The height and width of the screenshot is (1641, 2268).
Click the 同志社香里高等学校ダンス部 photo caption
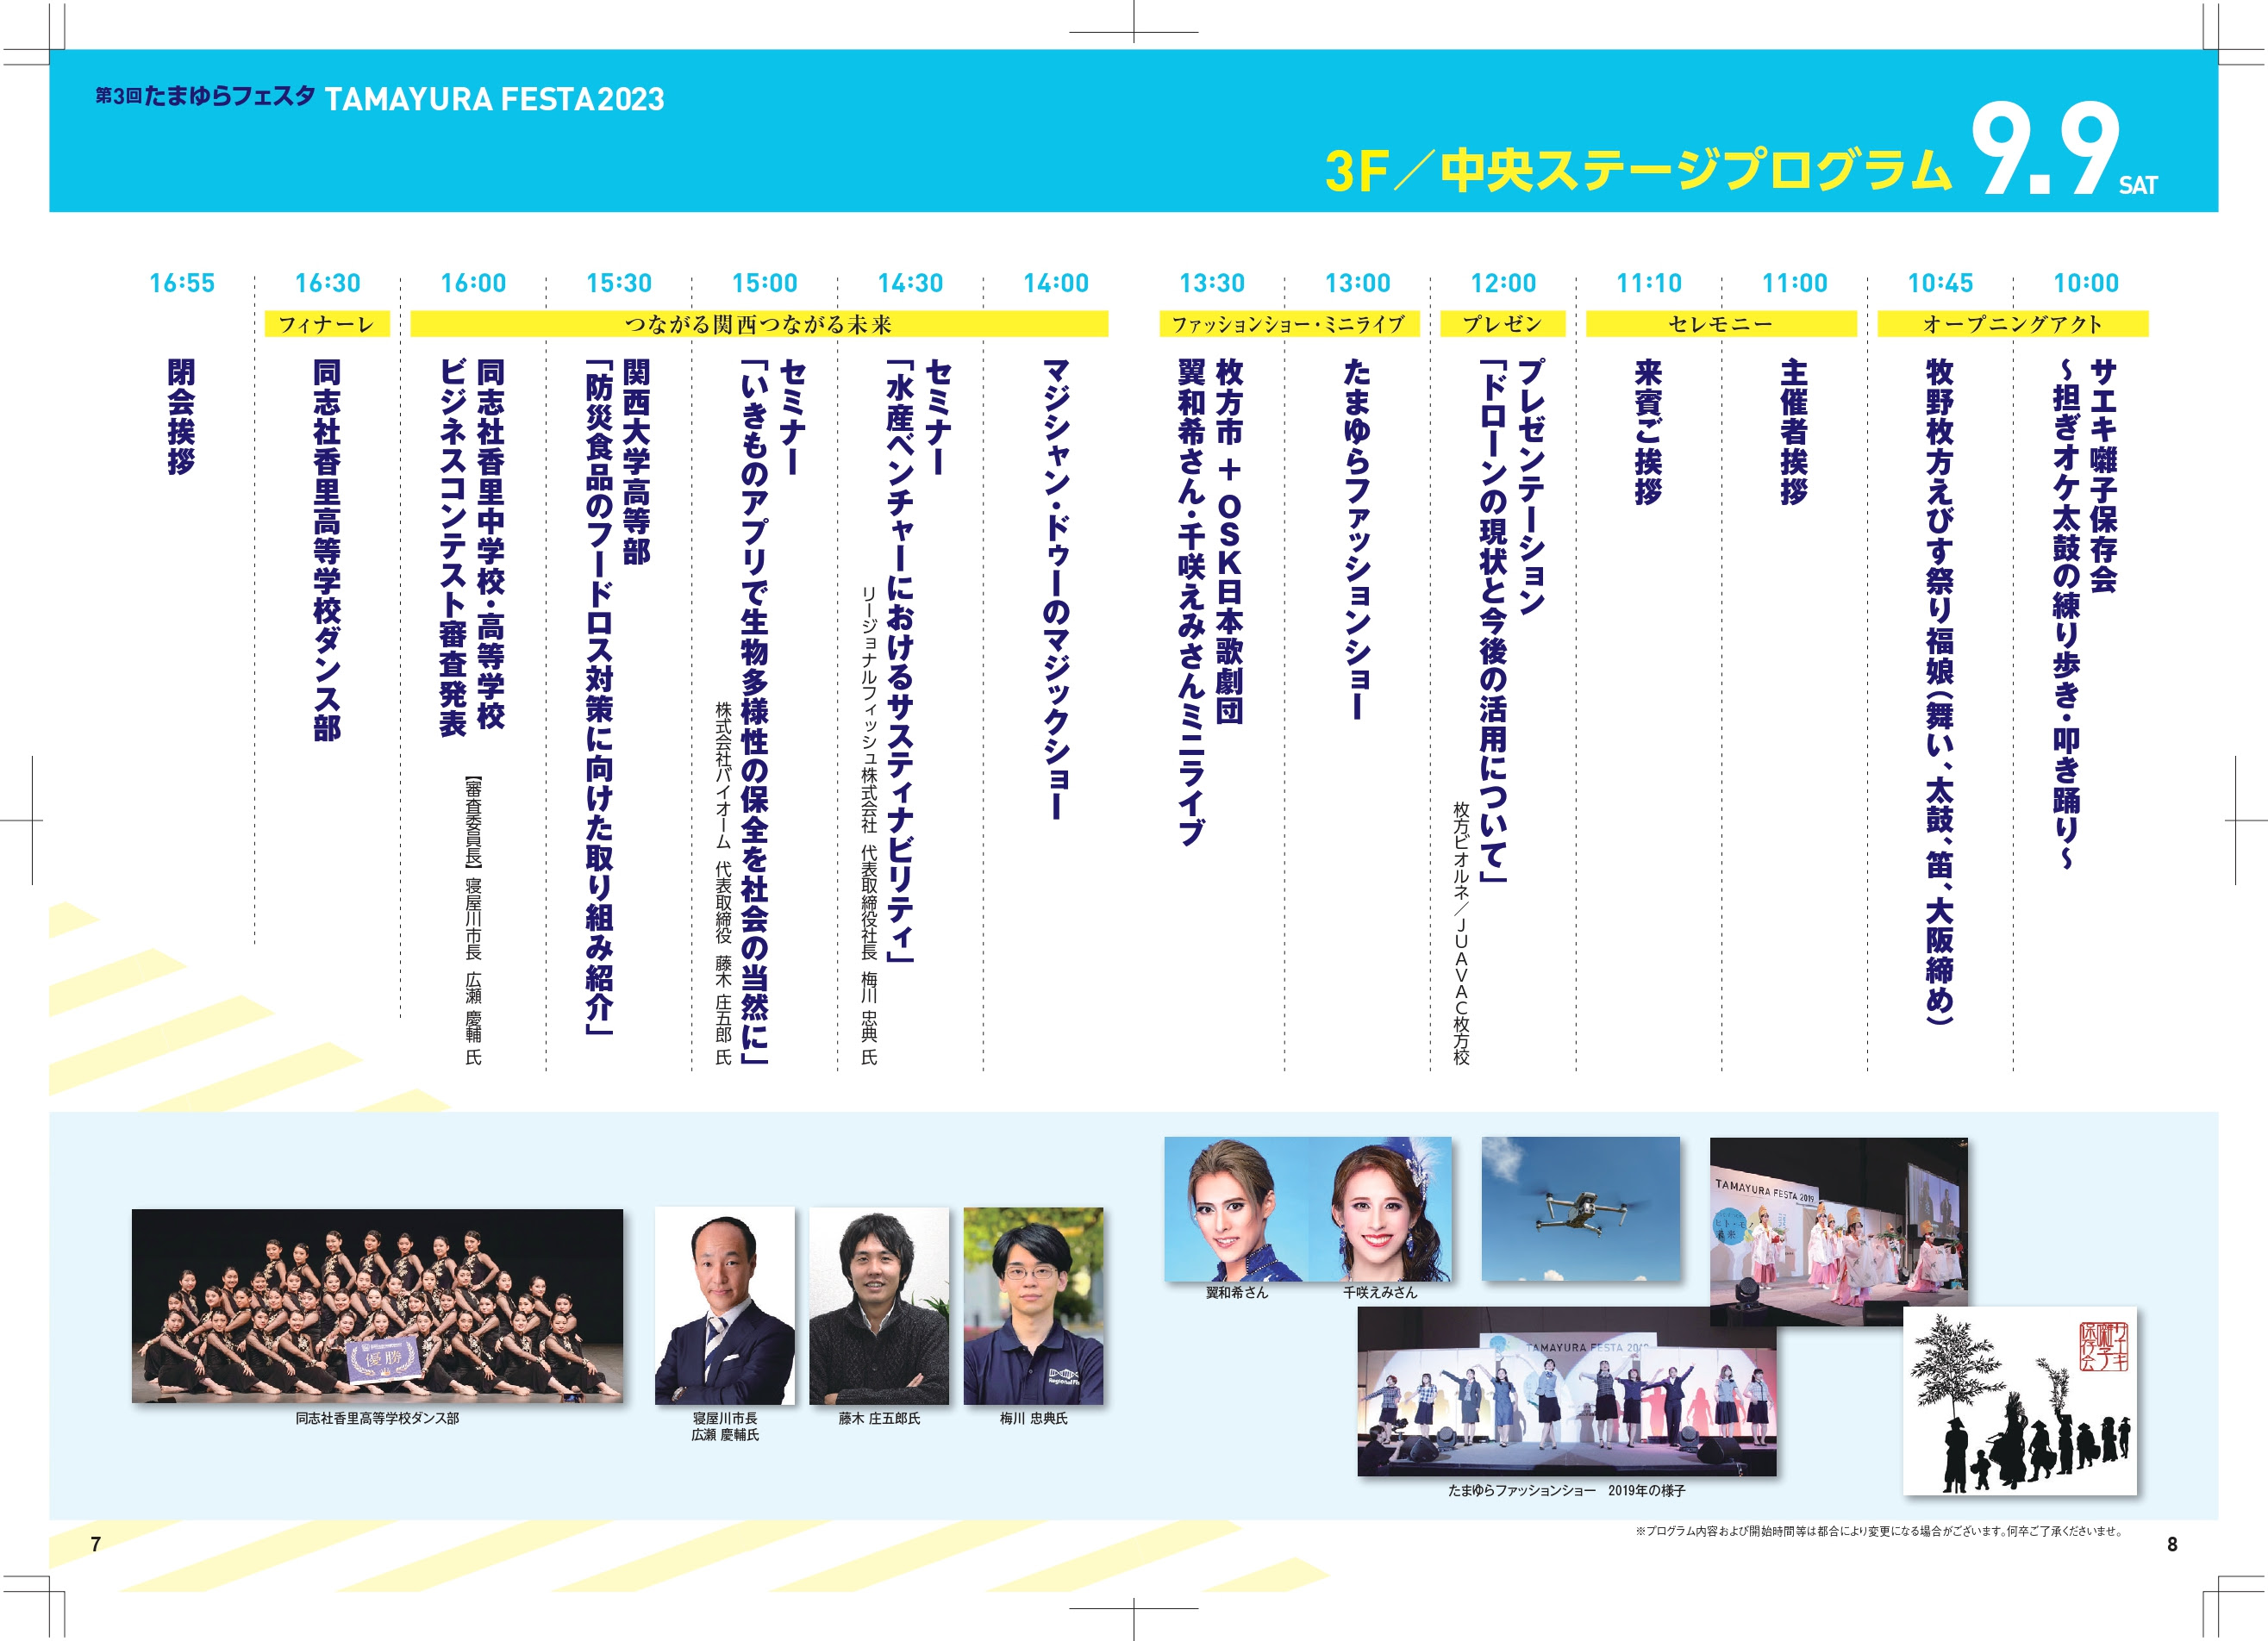[377, 1418]
